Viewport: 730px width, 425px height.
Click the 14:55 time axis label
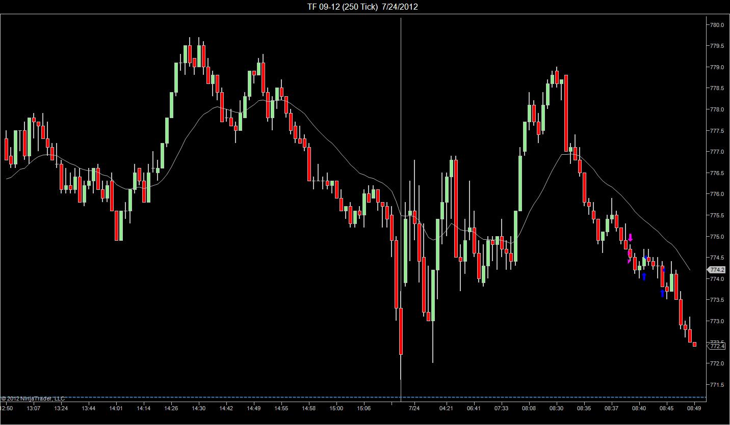click(x=281, y=408)
